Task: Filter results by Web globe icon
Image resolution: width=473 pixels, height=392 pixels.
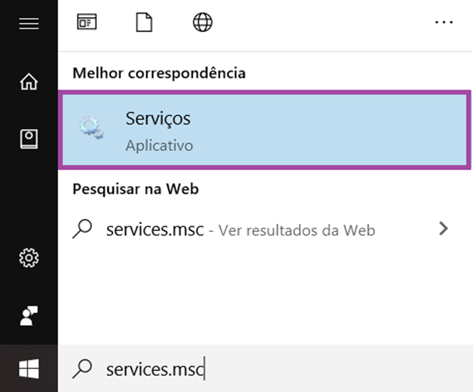Action: point(203,22)
